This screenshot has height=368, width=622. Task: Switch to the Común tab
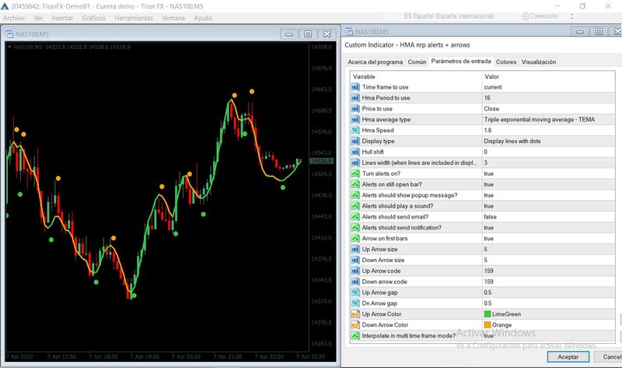(417, 62)
